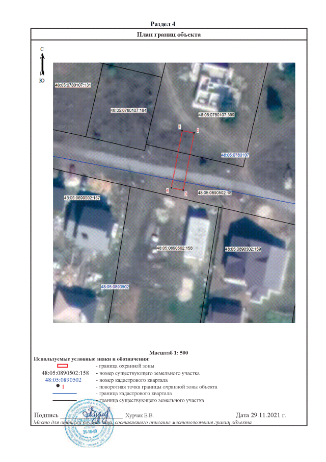Click the name Хурчак Е.В.
The image size is (326, 462).
[x=143, y=415]
